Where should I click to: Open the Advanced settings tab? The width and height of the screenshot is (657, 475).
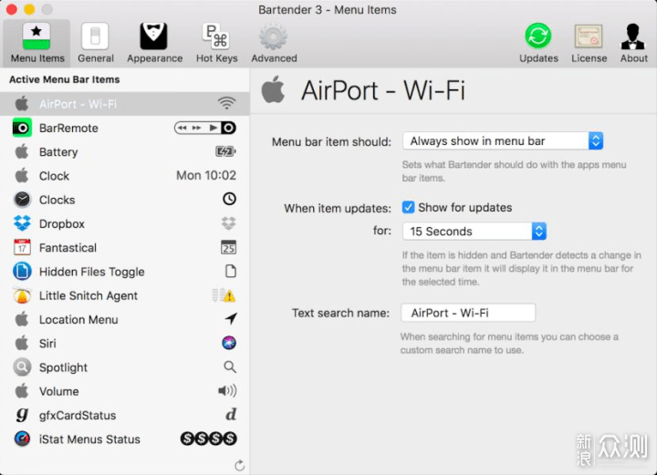click(x=274, y=43)
